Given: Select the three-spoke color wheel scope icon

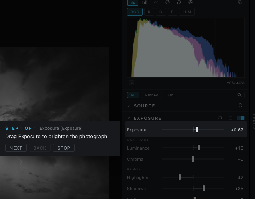Looking at the screenshot, I should click(190, 2).
